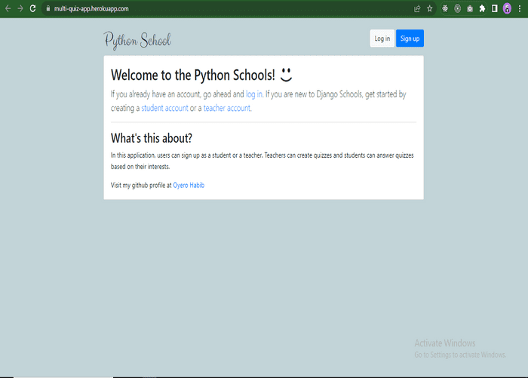Open the circular target extension icon
528x378 pixels.
click(x=457, y=9)
